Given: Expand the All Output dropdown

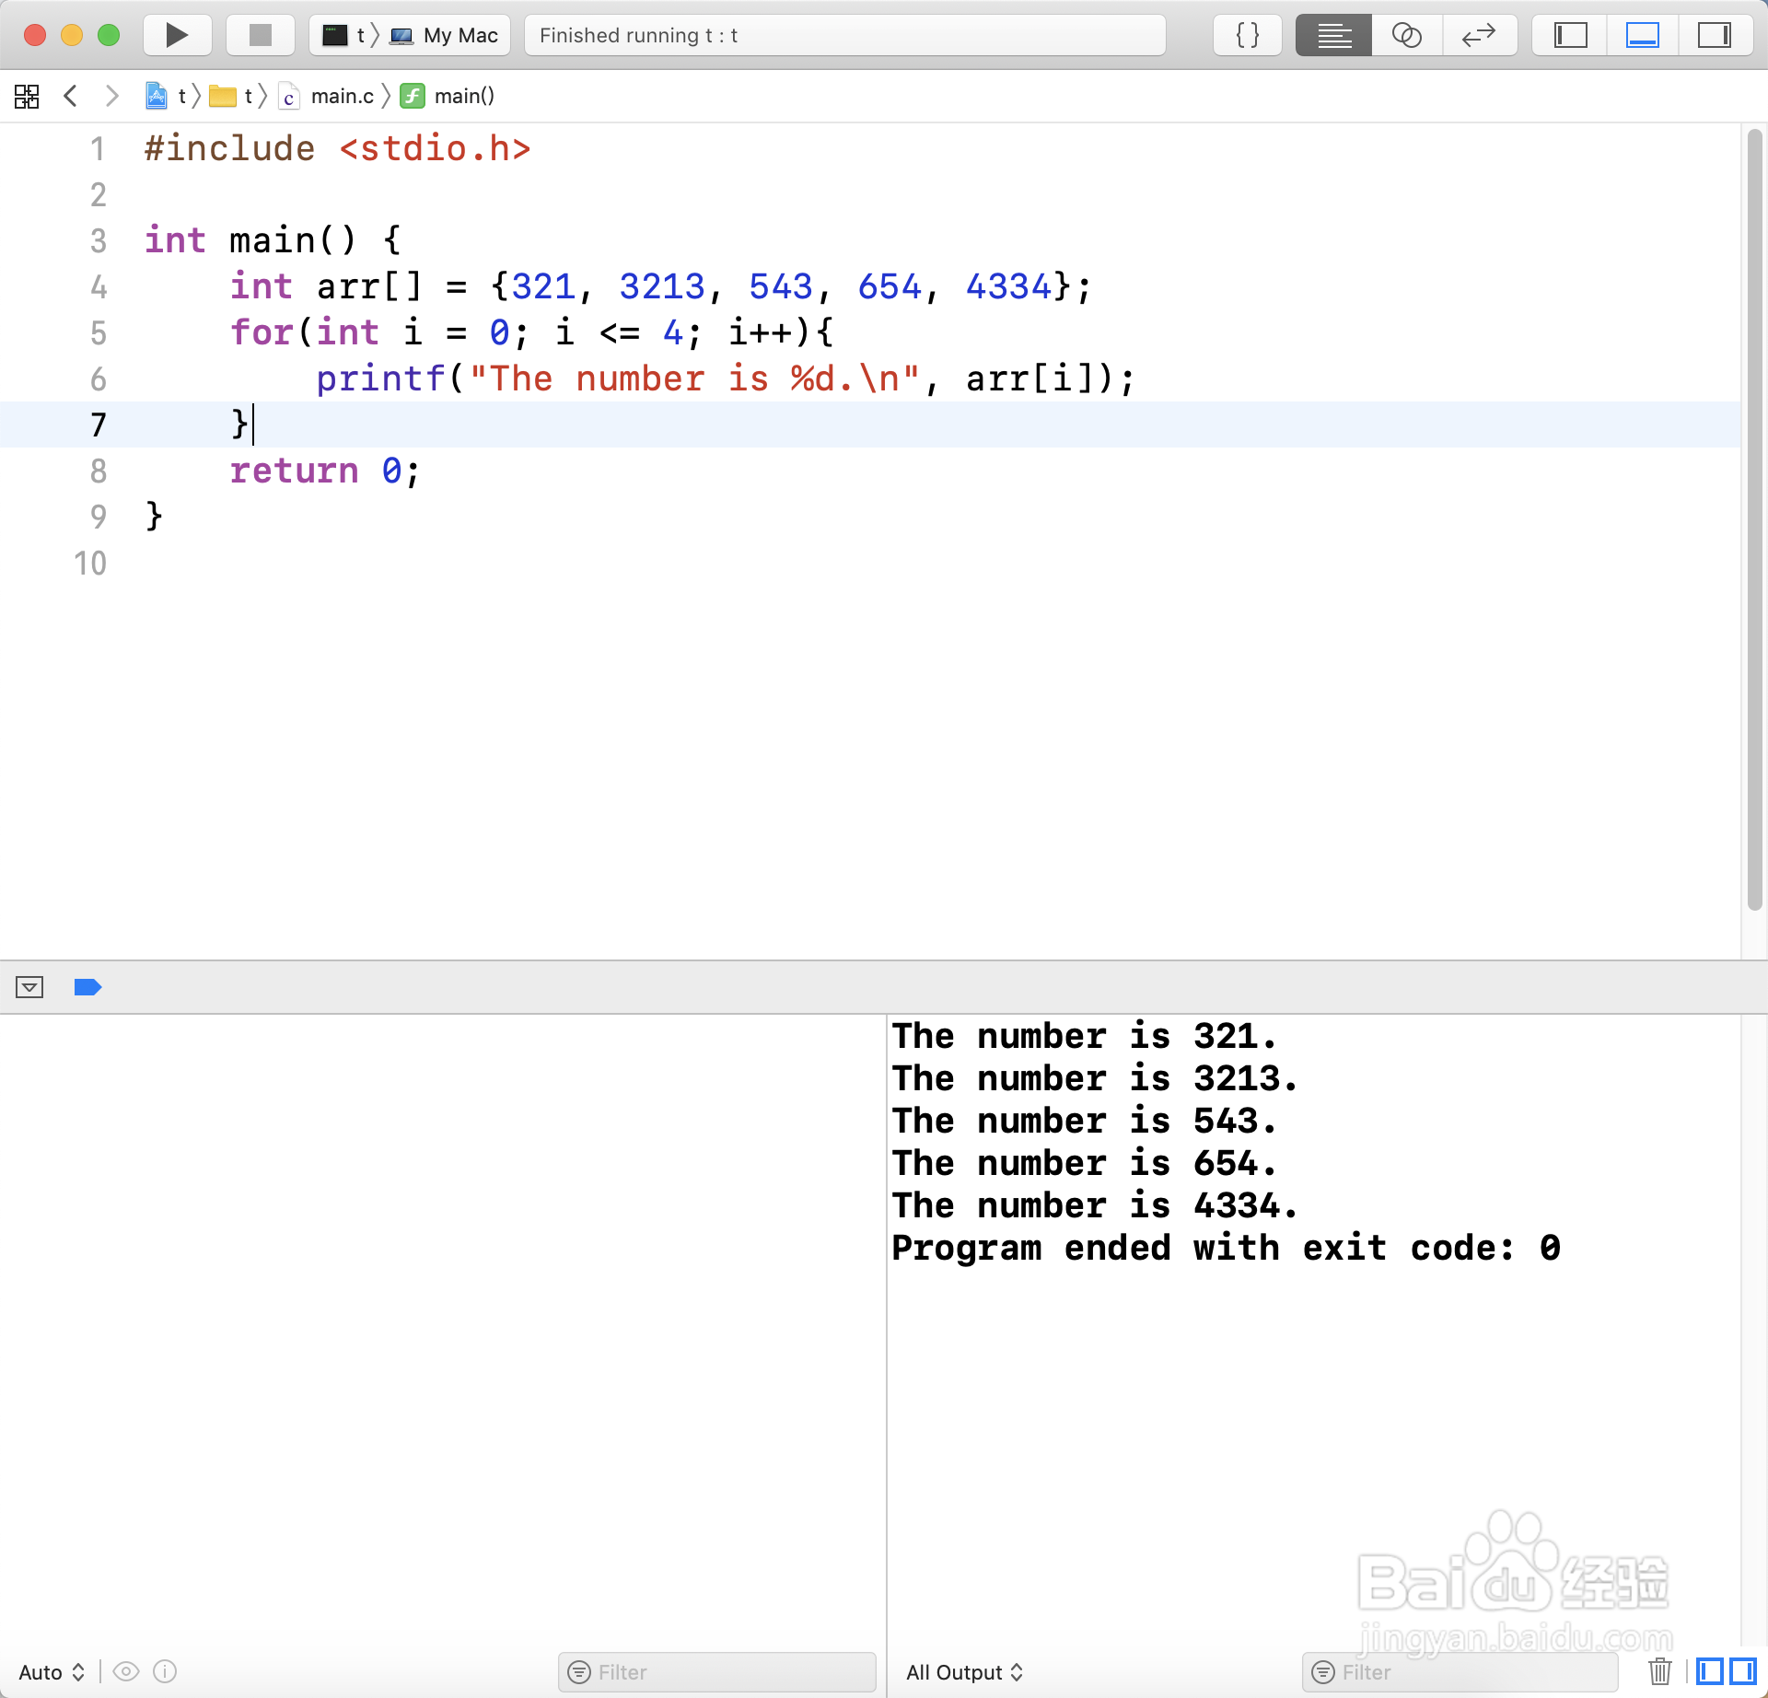Looking at the screenshot, I should click(963, 1671).
